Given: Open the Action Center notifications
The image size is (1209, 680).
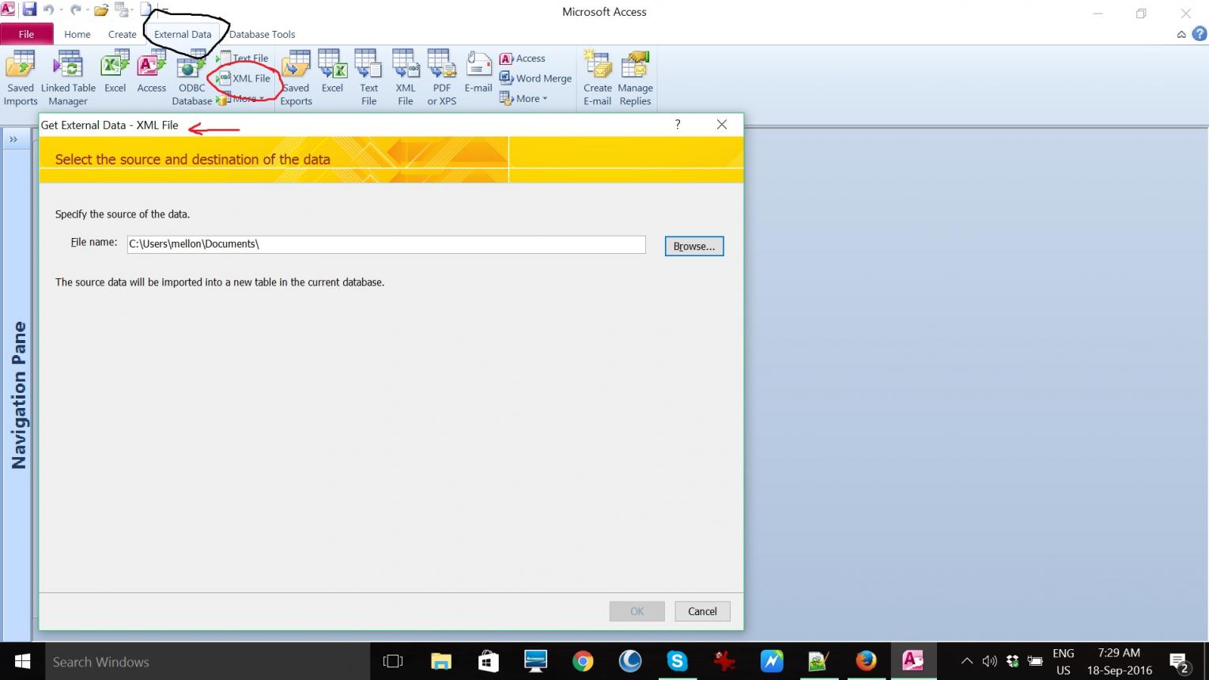Looking at the screenshot, I should [x=1179, y=663].
